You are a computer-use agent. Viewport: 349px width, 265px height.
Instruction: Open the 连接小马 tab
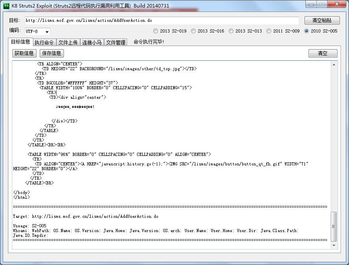[92, 42]
